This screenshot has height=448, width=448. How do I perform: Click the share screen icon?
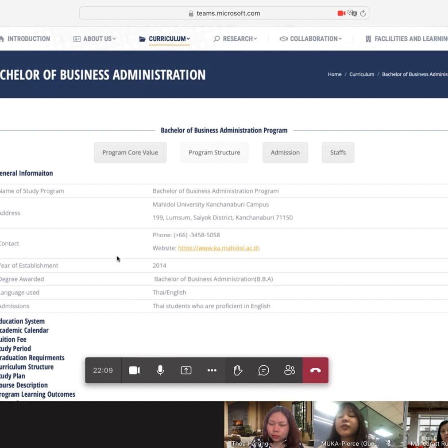click(x=186, y=371)
